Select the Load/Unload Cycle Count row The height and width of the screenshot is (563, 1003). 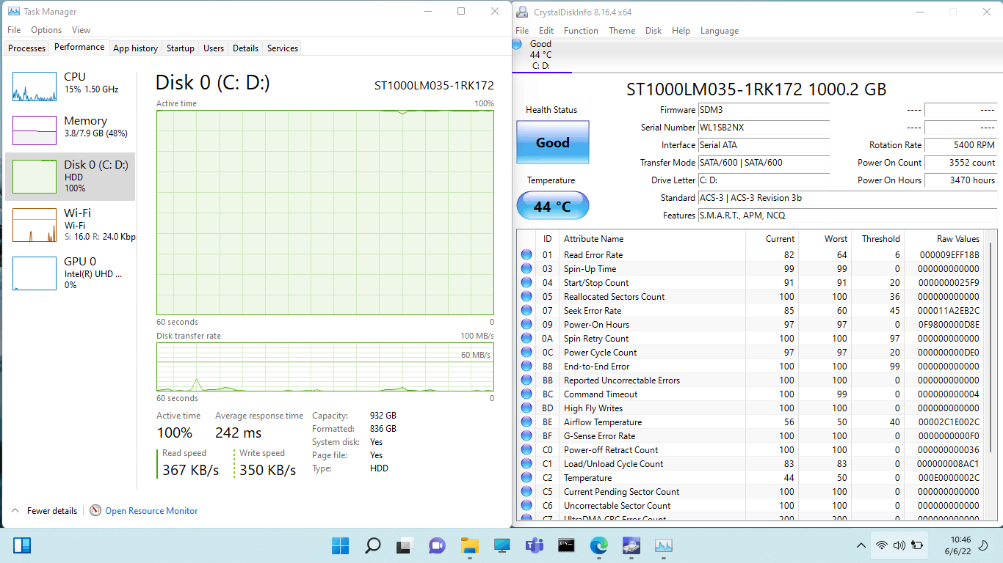[x=751, y=464]
